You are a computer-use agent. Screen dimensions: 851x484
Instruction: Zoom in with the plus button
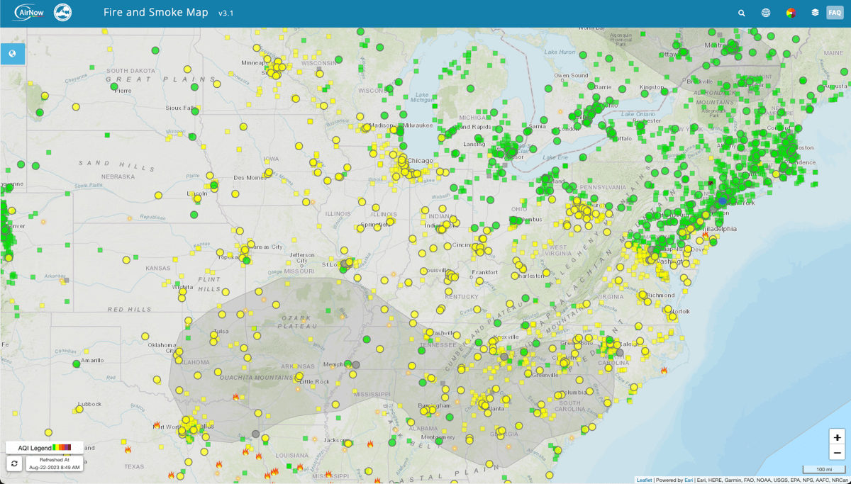(838, 437)
